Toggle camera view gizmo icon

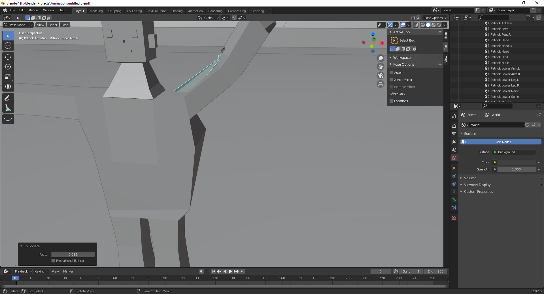(381, 75)
